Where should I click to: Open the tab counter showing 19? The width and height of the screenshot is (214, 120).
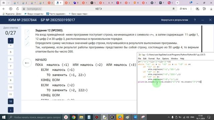pos(3,3)
